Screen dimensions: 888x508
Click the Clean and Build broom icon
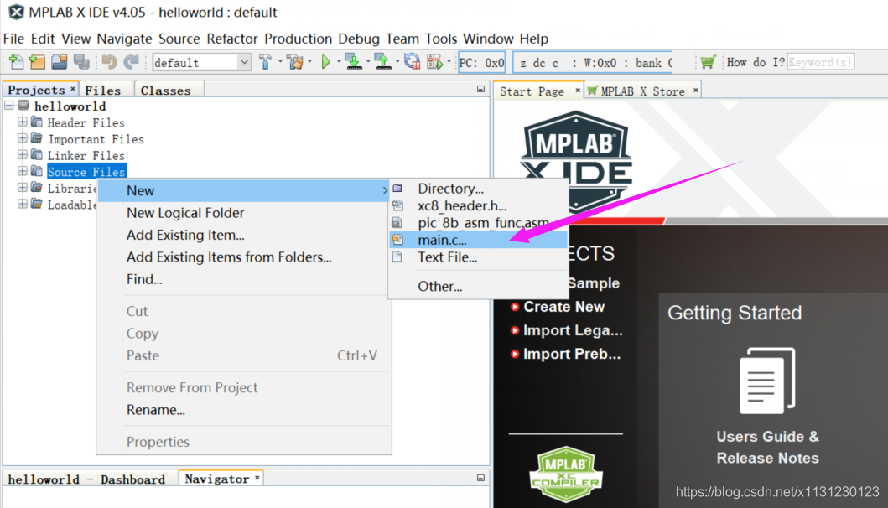[x=295, y=62]
